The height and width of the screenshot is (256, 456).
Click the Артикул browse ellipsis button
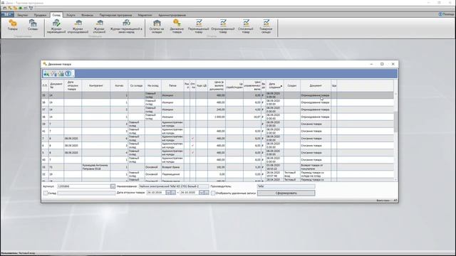coord(113,186)
